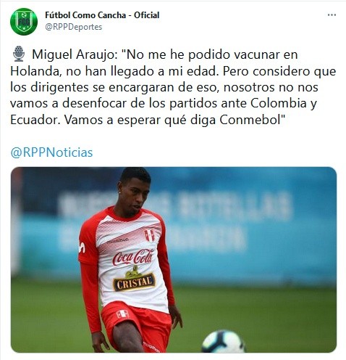Click the word Holanda in the tweet text
Screen dimensions: 346x360
coord(35,71)
